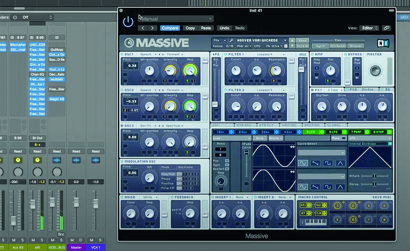Set Phase modulation to oscillator 2
The width and height of the screenshot is (410, 251).
191,179
